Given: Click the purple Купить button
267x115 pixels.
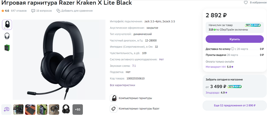Looking at the screenshot, I should 234,39.
